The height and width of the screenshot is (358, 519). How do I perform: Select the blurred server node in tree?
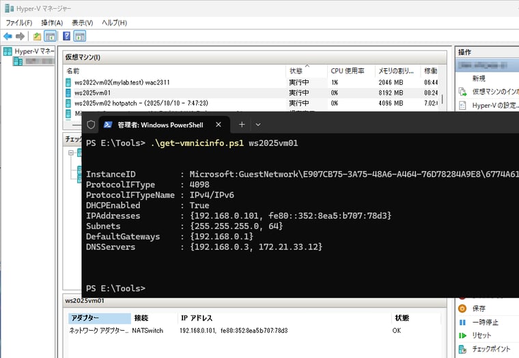pyautogui.click(x=33, y=61)
